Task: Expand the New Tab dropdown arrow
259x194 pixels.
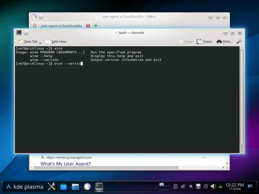Action: coord(40,43)
